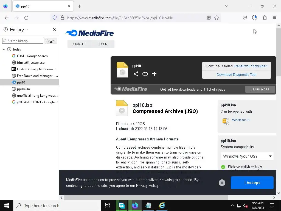Screen dimensions: 281x211
Task: Click the Firefox taskbar icon
Action: pyautogui.click(x=135, y=206)
